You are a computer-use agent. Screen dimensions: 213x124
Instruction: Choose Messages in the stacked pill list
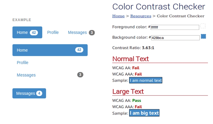(26, 75)
